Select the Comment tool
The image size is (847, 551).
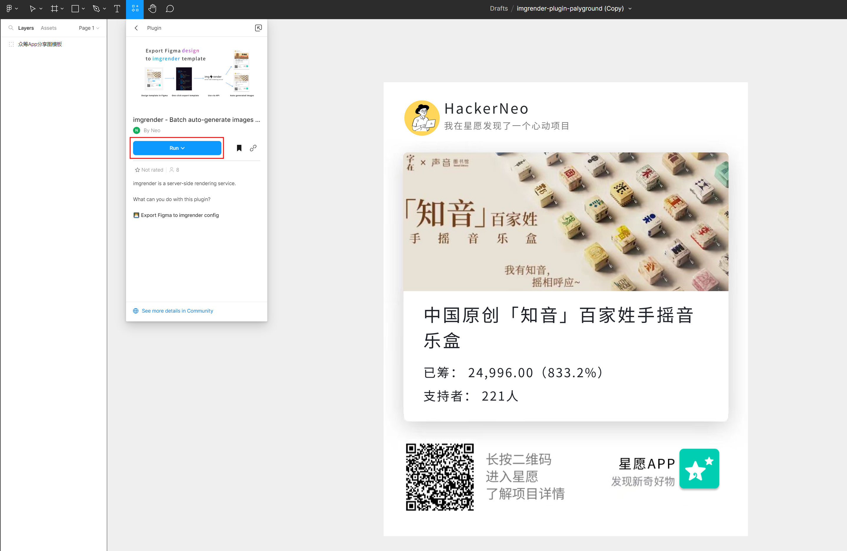[x=170, y=9]
